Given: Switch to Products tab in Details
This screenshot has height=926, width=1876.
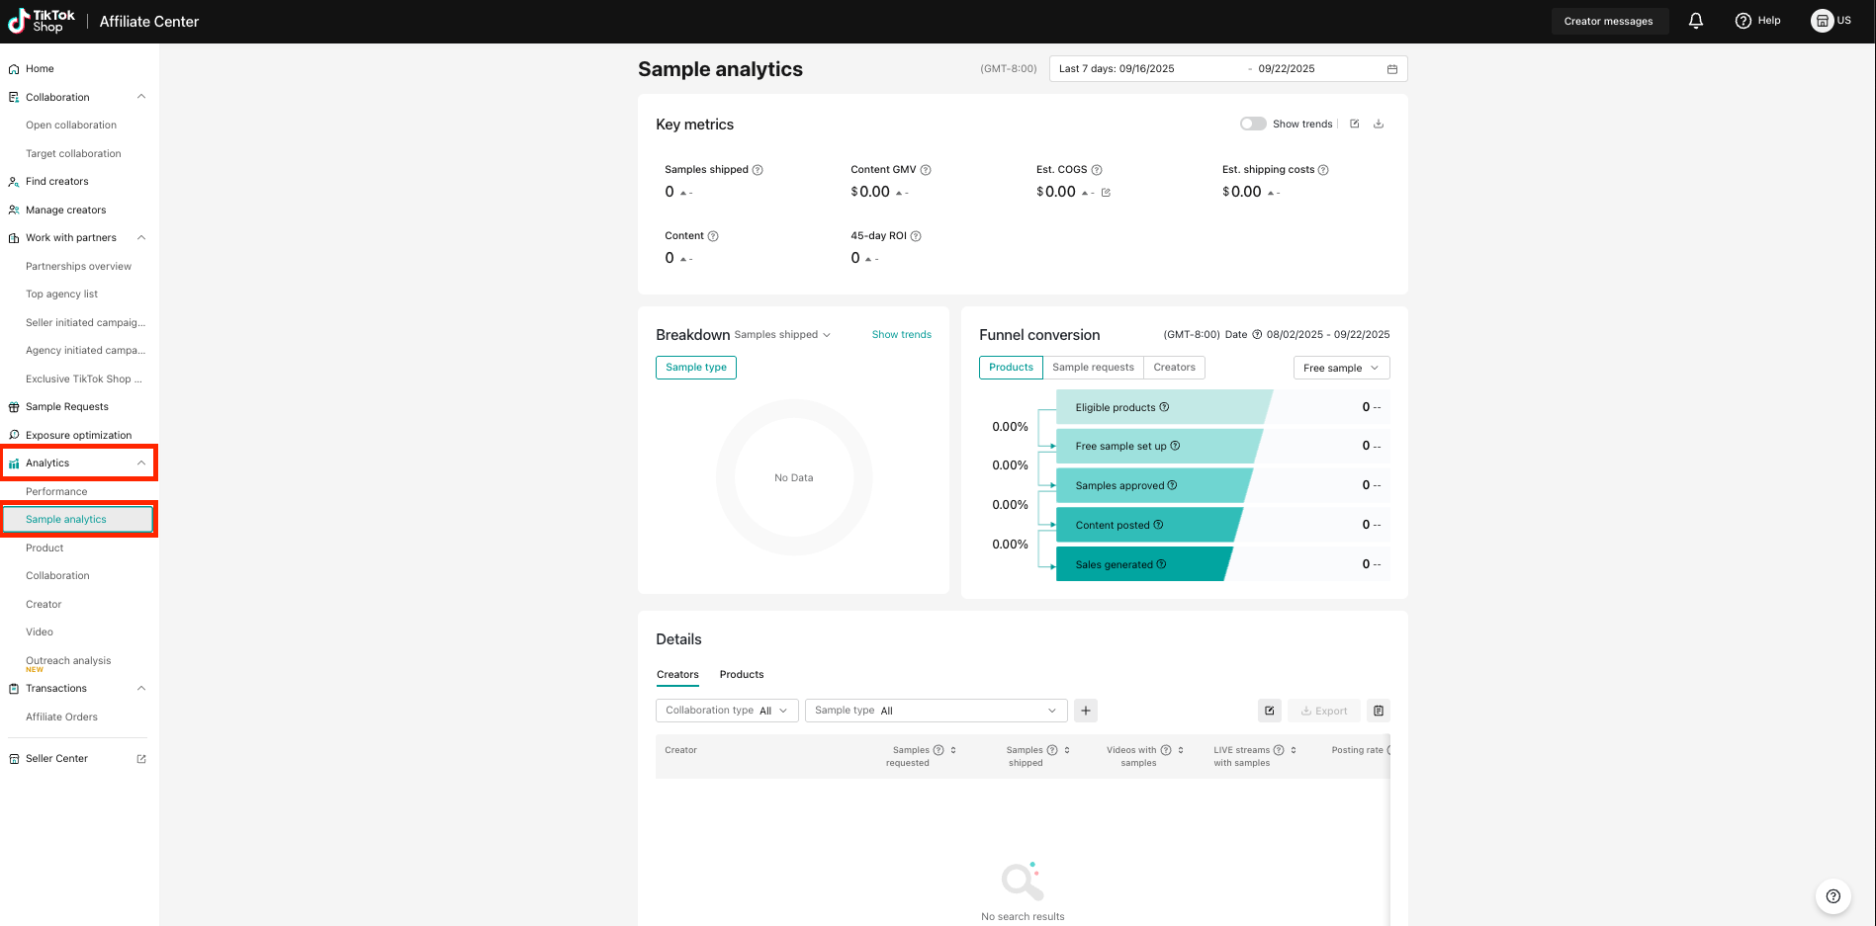Looking at the screenshot, I should pos(742,675).
